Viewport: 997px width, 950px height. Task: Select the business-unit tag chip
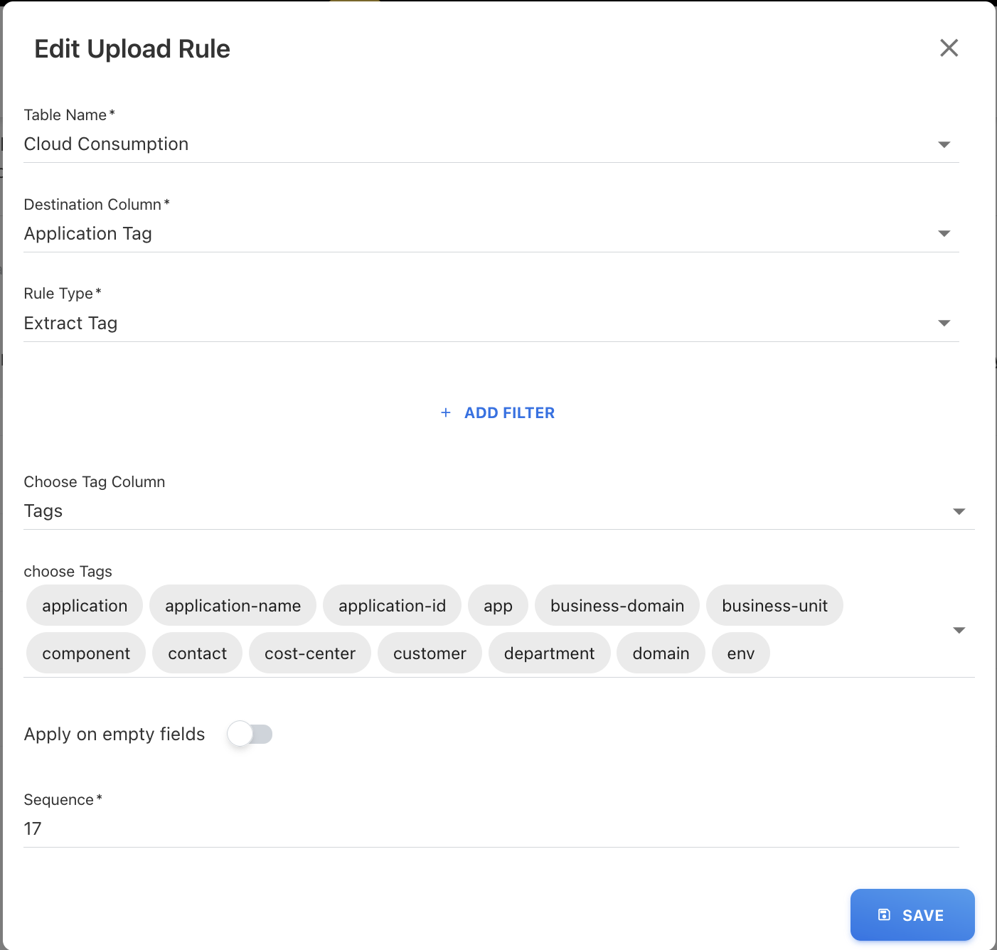point(774,606)
